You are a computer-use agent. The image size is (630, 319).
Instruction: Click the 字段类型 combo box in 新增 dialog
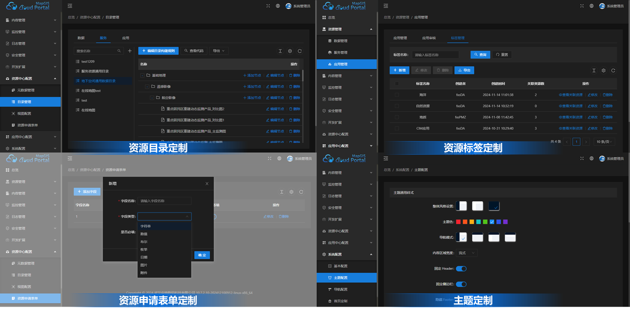164,217
